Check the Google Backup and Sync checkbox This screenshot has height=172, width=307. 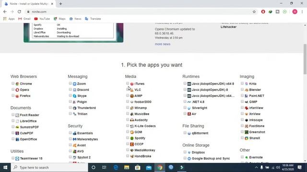click(x=185, y=158)
